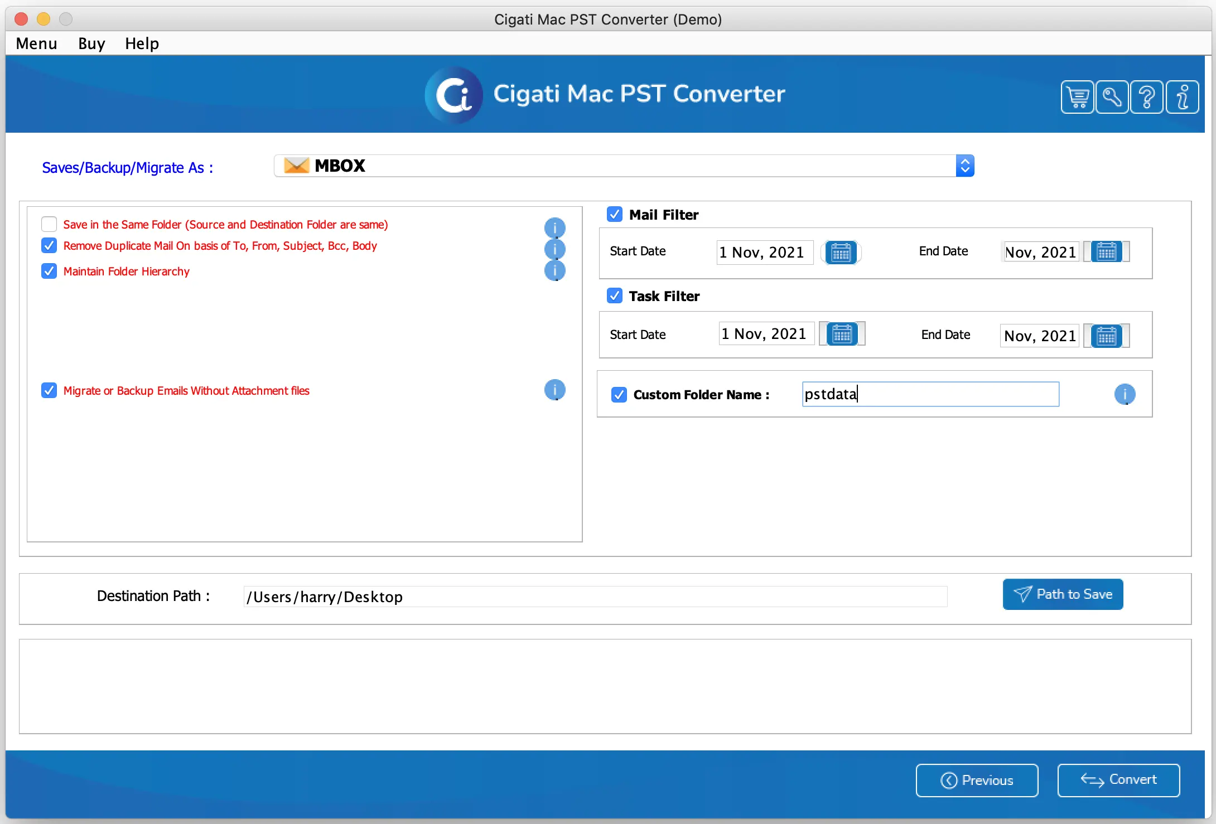Click the 'Task Filter' heading text
This screenshot has height=824, width=1216.
click(664, 296)
